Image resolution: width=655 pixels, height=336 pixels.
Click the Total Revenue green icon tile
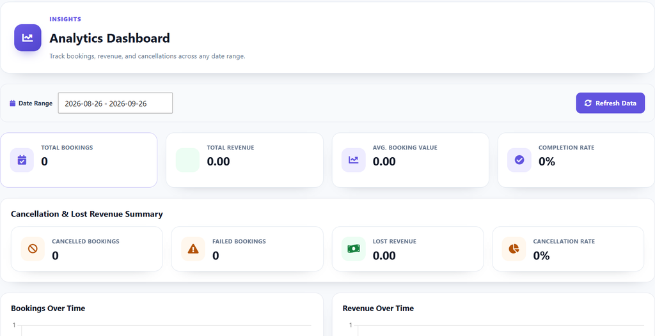coord(187,160)
